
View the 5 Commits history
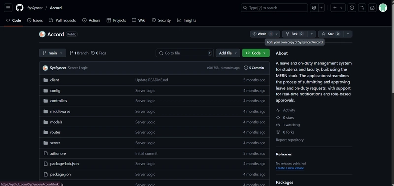(254, 68)
